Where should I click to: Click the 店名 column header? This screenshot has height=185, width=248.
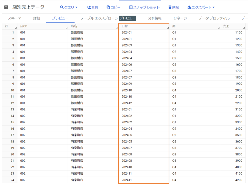74,26
